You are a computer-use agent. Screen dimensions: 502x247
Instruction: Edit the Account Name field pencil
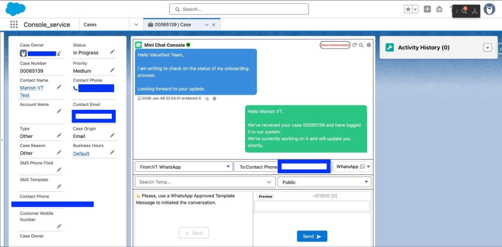point(59,111)
